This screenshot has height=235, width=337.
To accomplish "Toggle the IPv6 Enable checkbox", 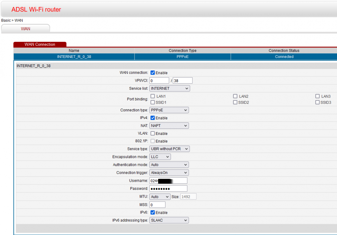I will click(x=153, y=213).
